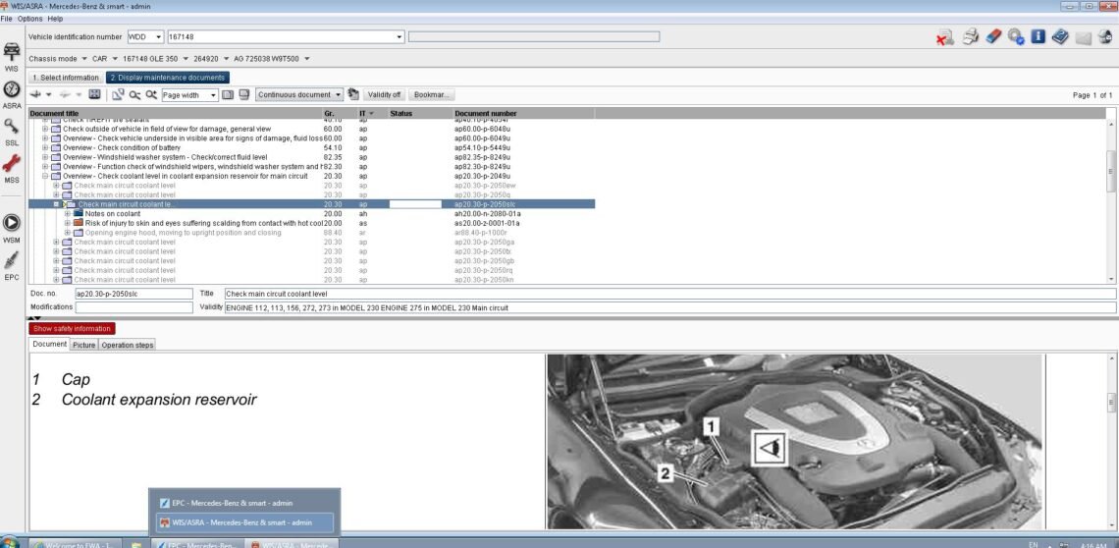Click the open in new window icon
This screenshot has width=1119, height=548.
coord(118,94)
